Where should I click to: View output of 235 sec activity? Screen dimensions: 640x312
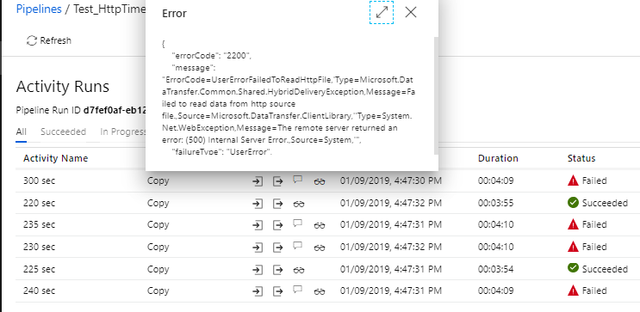click(x=277, y=225)
